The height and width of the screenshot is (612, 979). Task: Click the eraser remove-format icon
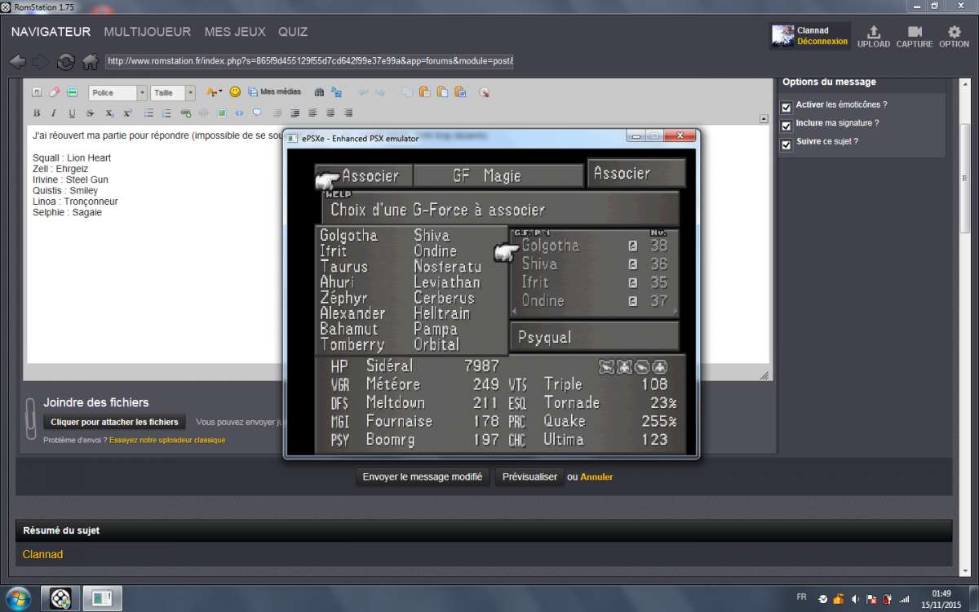tap(55, 93)
